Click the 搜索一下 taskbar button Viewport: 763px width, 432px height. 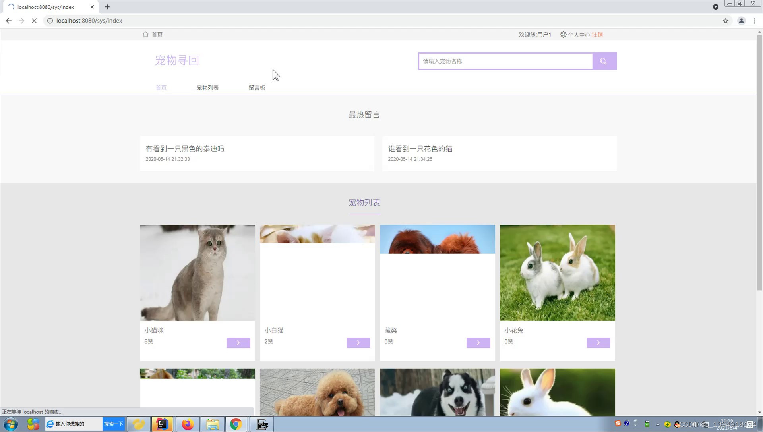click(x=114, y=424)
